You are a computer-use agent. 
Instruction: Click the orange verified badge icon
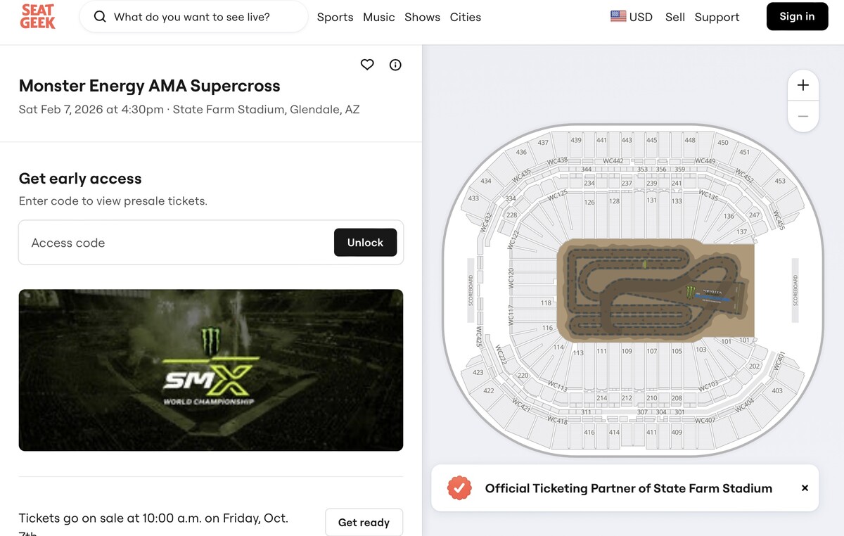pyautogui.click(x=459, y=488)
